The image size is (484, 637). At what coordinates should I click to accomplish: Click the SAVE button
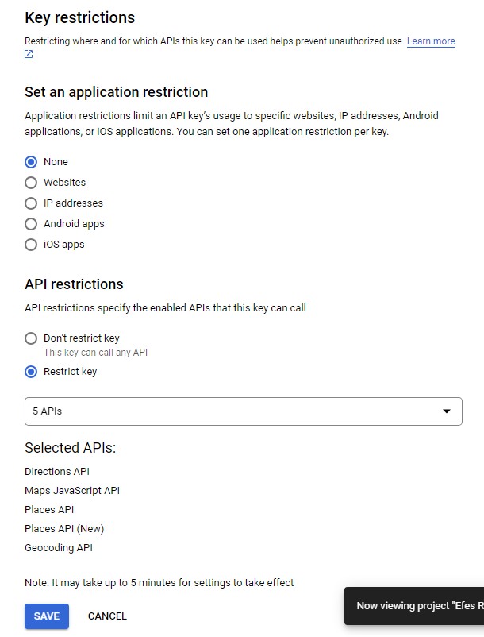(x=47, y=616)
